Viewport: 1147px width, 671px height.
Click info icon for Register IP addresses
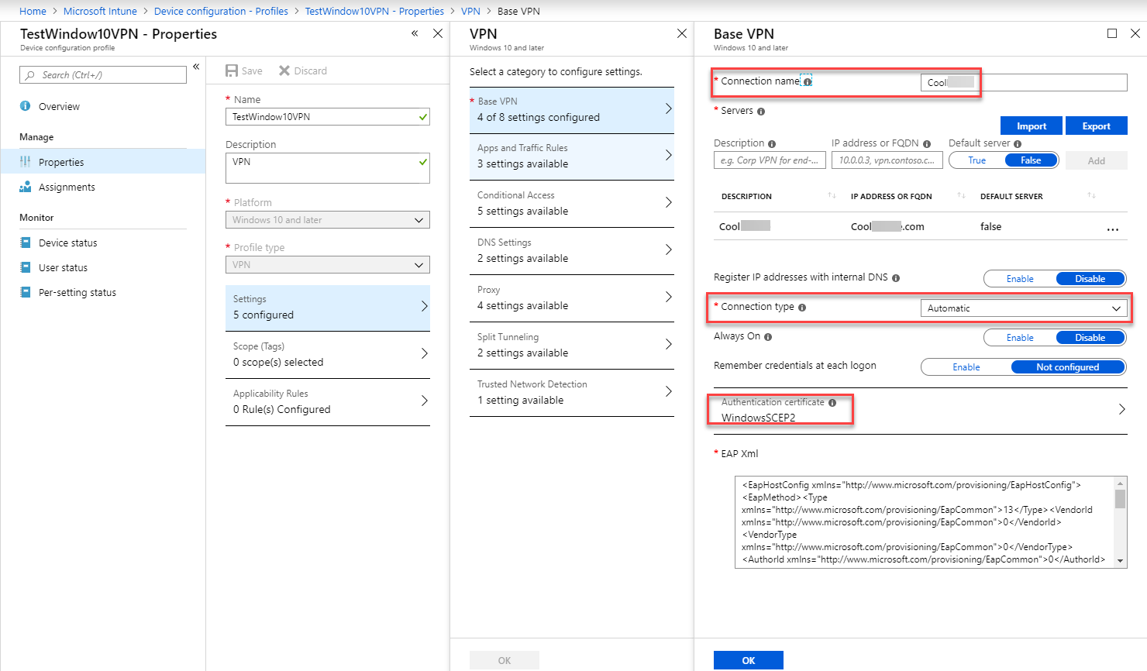(x=896, y=278)
